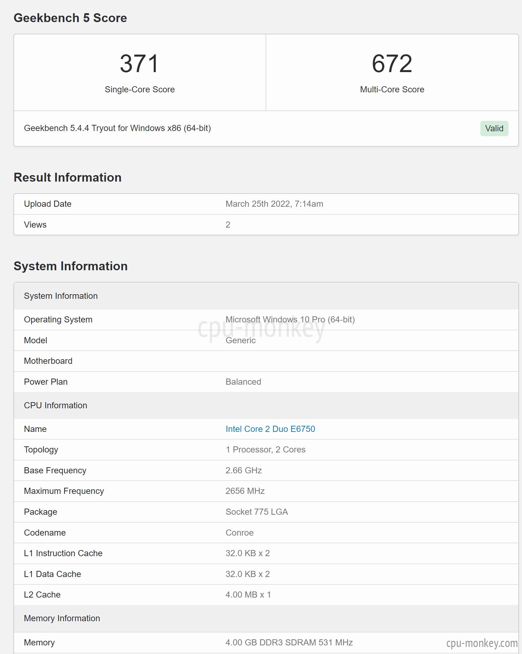
Task: Open the Intel Core 2 Duo E6750 link
Action: (270, 429)
